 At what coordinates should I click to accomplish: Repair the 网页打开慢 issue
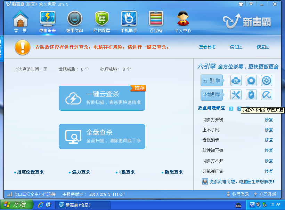[x=269, y=120]
